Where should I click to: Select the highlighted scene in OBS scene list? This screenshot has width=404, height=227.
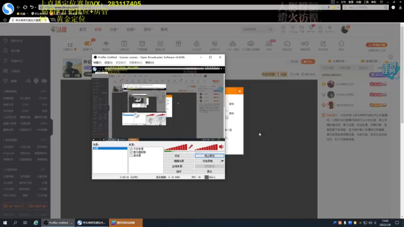tap(110, 148)
